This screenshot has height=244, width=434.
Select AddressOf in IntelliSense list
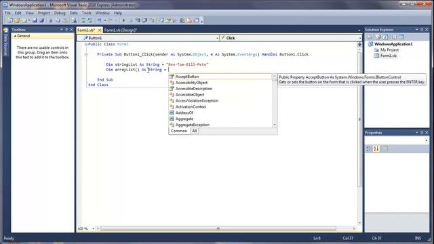(x=220, y=113)
